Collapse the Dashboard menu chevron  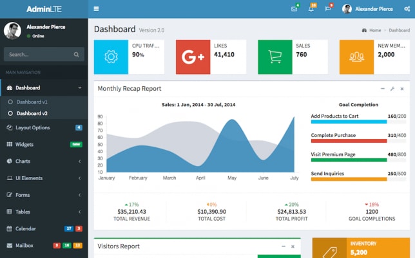(80, 88)
